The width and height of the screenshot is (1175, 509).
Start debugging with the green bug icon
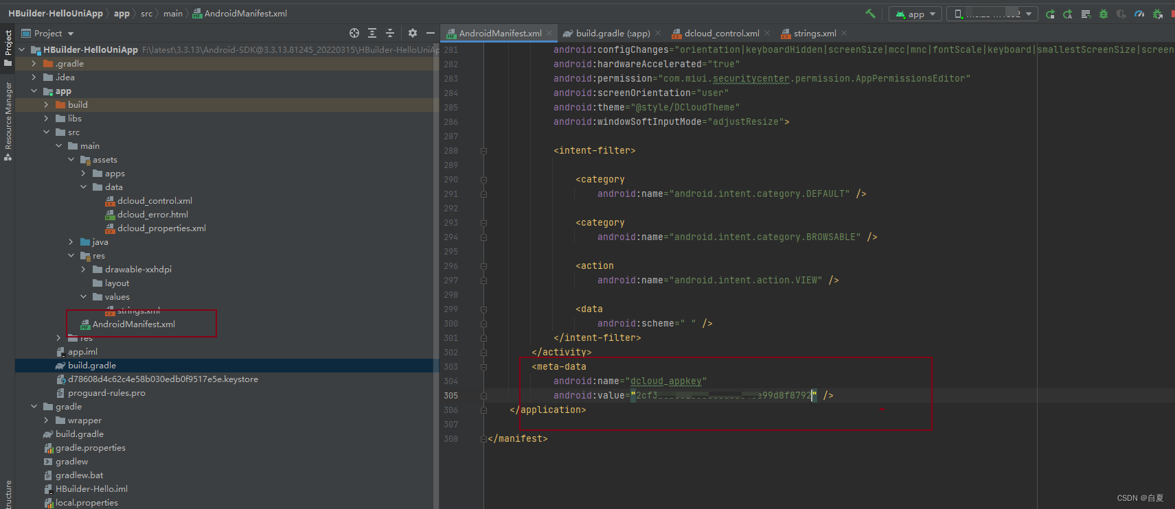click(1104, 14)
